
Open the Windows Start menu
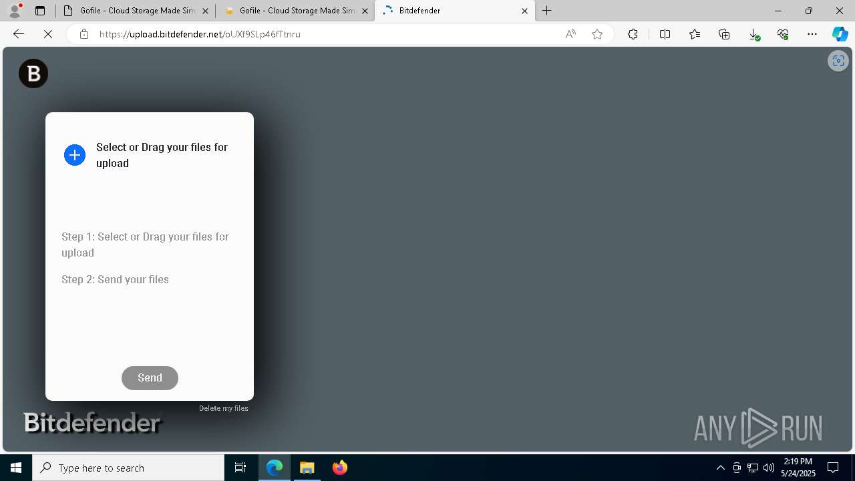click(16, 468)
